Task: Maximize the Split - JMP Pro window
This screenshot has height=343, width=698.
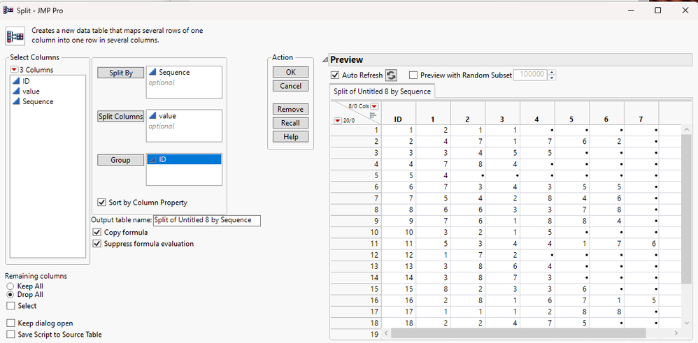Action: tap(657, 10)
